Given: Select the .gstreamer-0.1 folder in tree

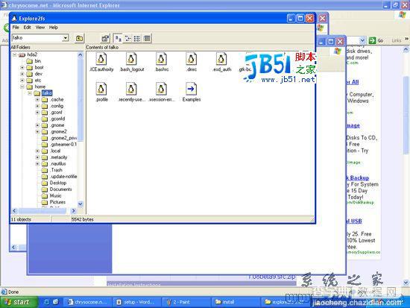Looking at the screenshot, I should pos(60,145).
